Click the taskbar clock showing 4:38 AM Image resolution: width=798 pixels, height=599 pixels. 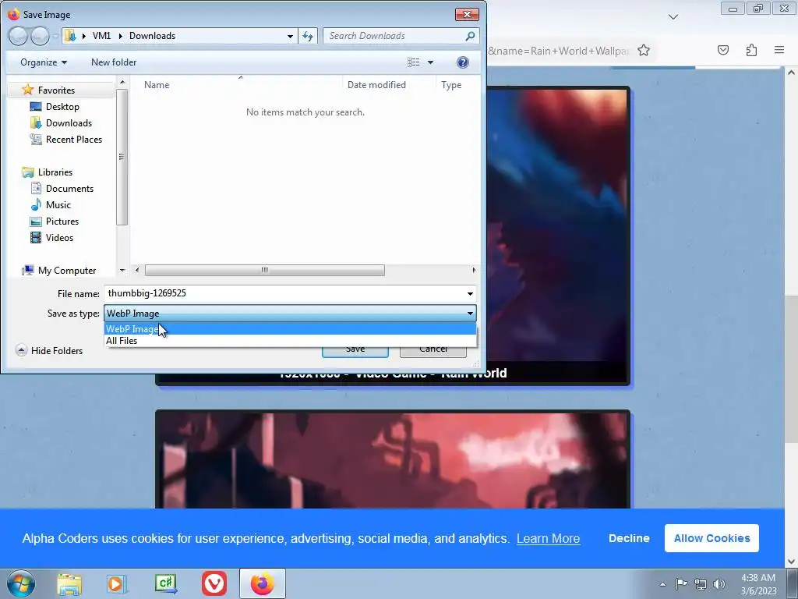click(758, 584)
